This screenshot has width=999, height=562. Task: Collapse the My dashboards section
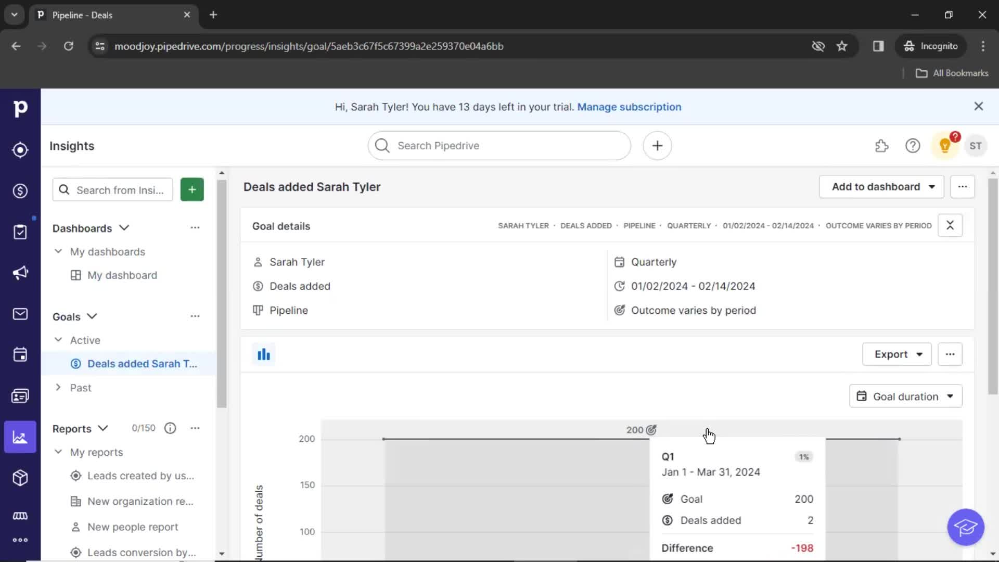coord(58,252)
